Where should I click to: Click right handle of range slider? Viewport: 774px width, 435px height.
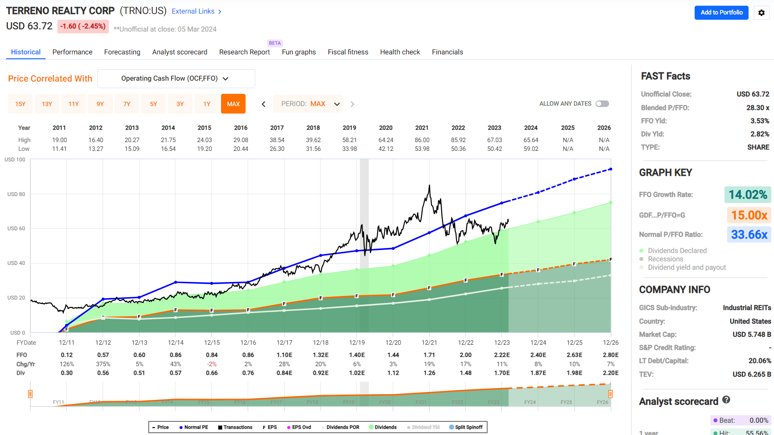pyautogui.click(x=610, y=394)
